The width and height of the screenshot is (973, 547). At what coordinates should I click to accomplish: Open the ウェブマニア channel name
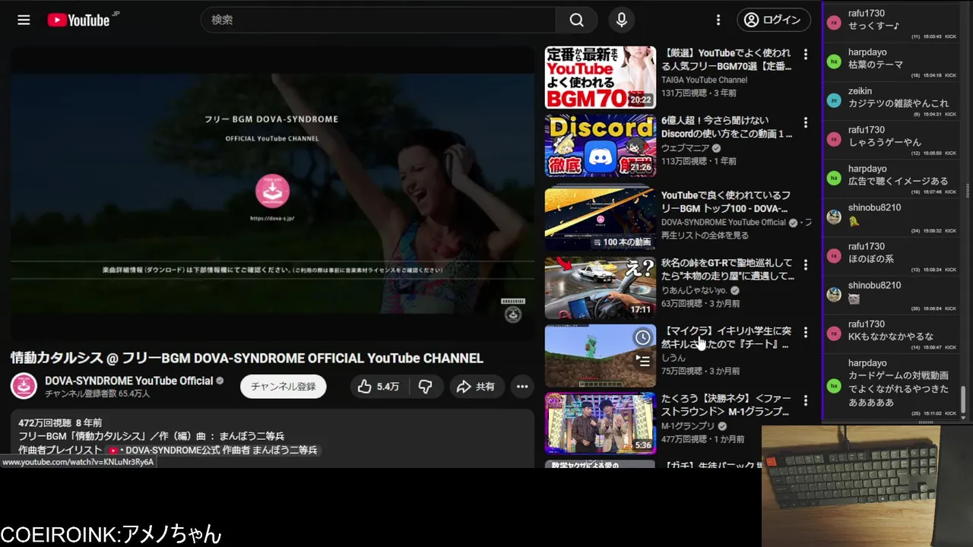click(685, 148)
